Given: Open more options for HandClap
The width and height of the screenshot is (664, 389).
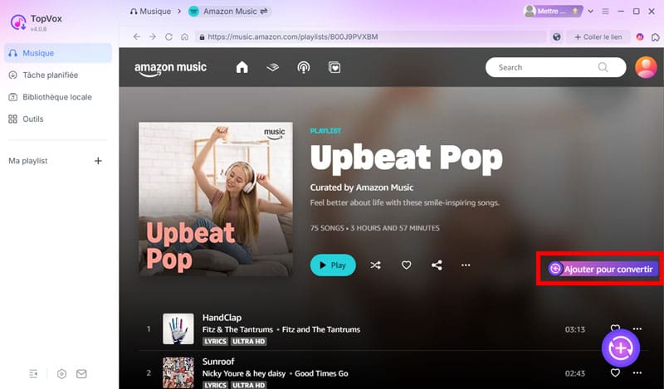Looking at the screenshot, I should [x=637, y=329].
